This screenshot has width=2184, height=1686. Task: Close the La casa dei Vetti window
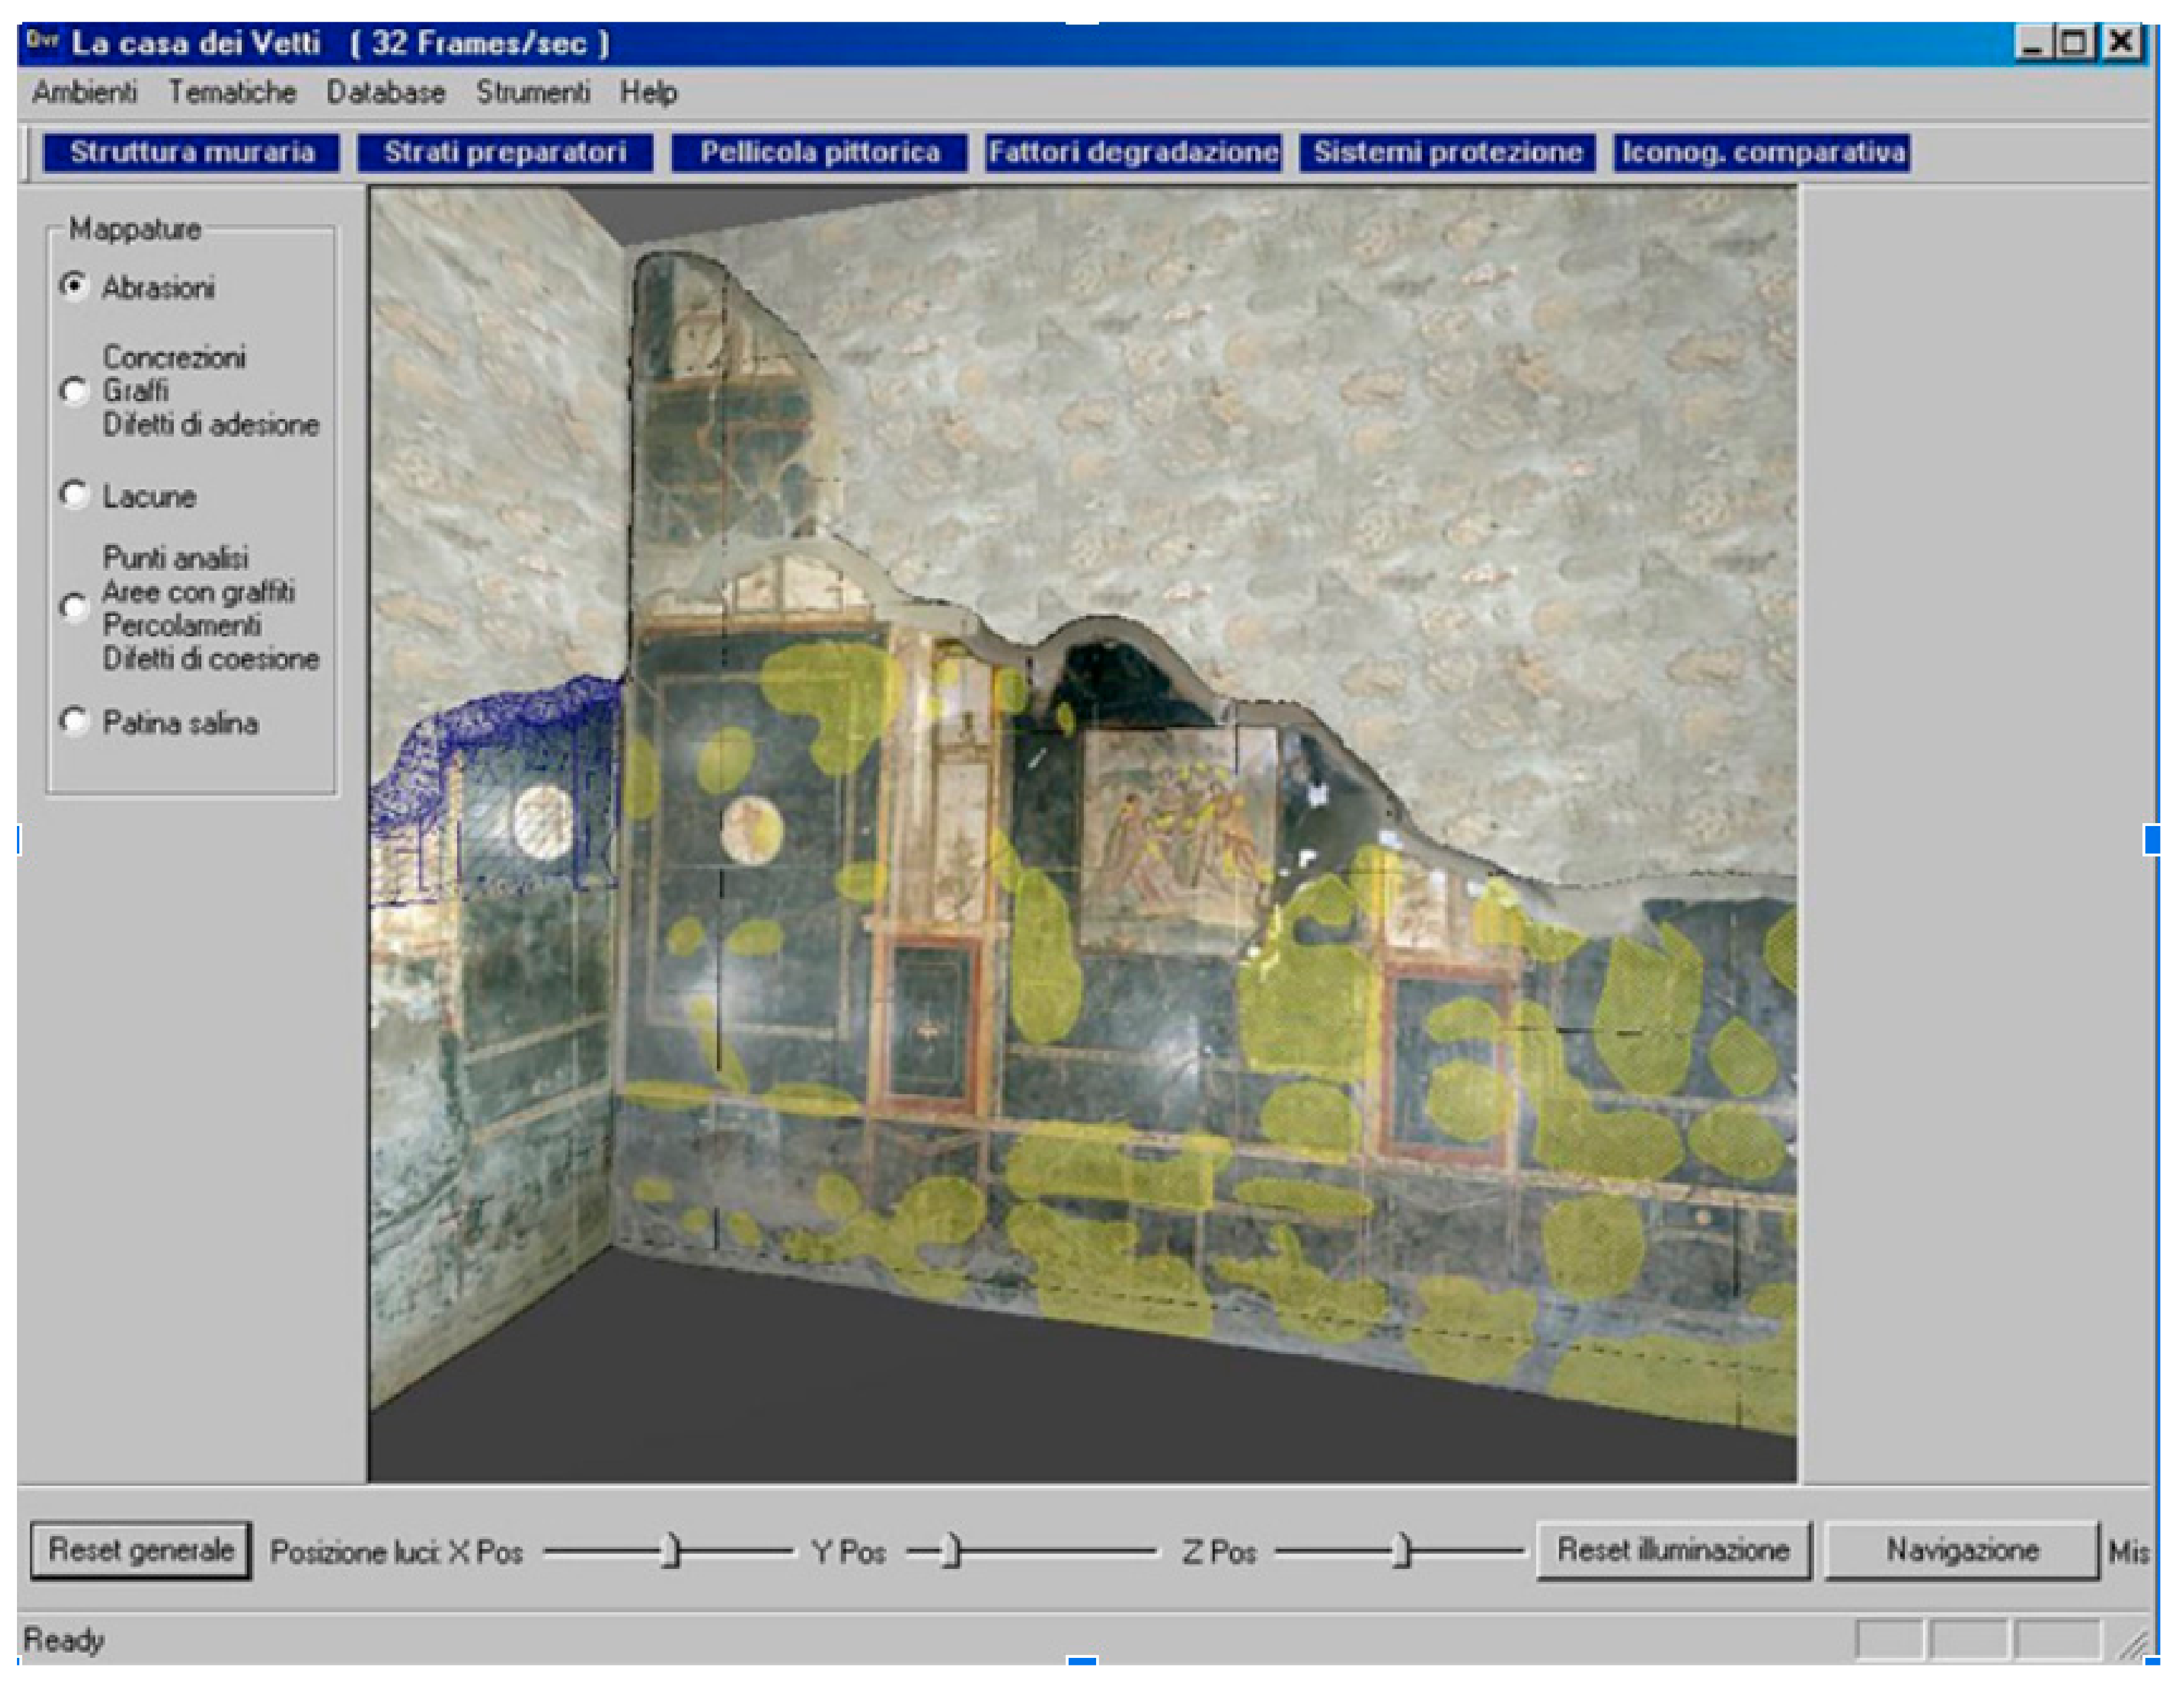click(2121, 42)
